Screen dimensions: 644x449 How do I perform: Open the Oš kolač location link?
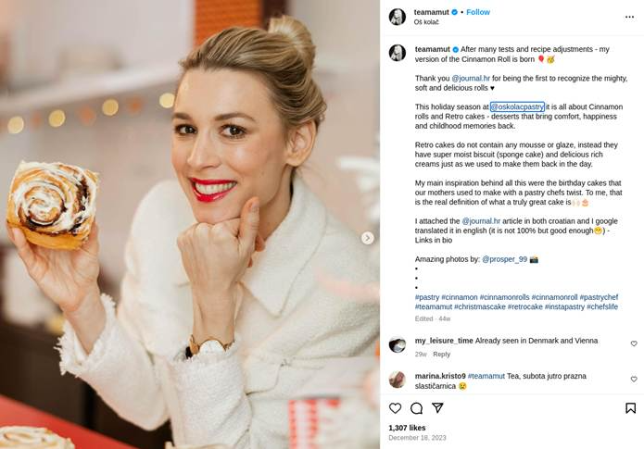[426, 22]
